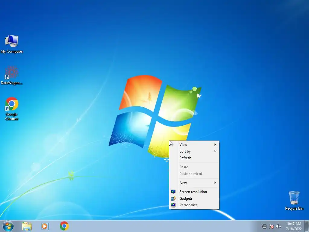309x232 pixels.
Task: Expand the View submenu
Action: tap(194, 145)
